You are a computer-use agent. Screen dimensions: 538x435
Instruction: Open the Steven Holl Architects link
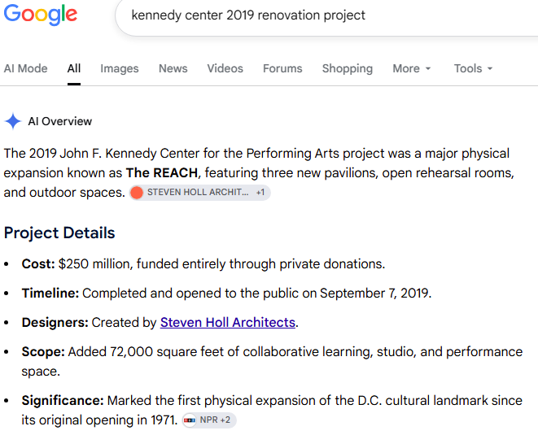[x=227, y=323]
